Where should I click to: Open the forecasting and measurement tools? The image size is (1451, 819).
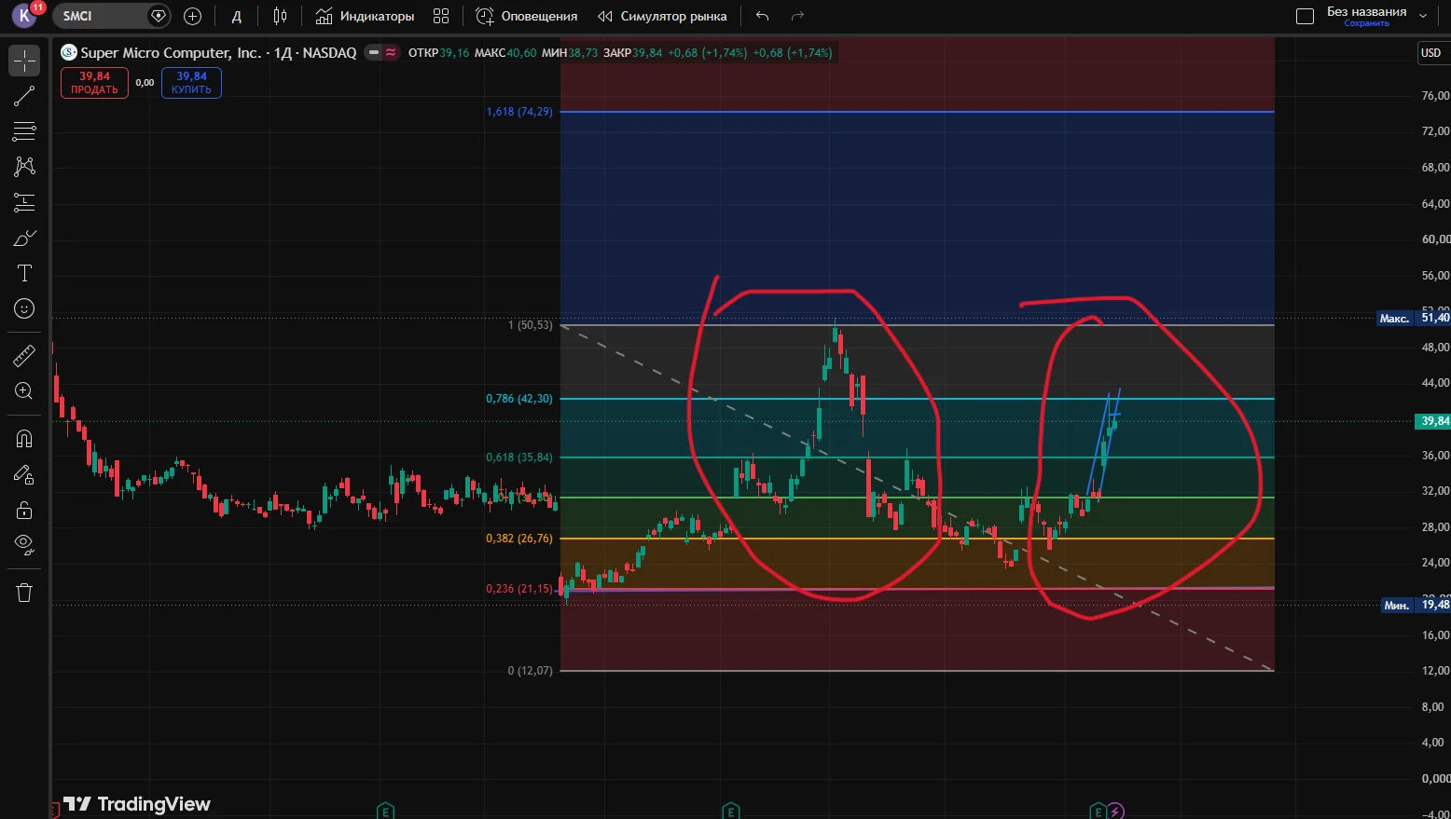click(x=24, y=202)
